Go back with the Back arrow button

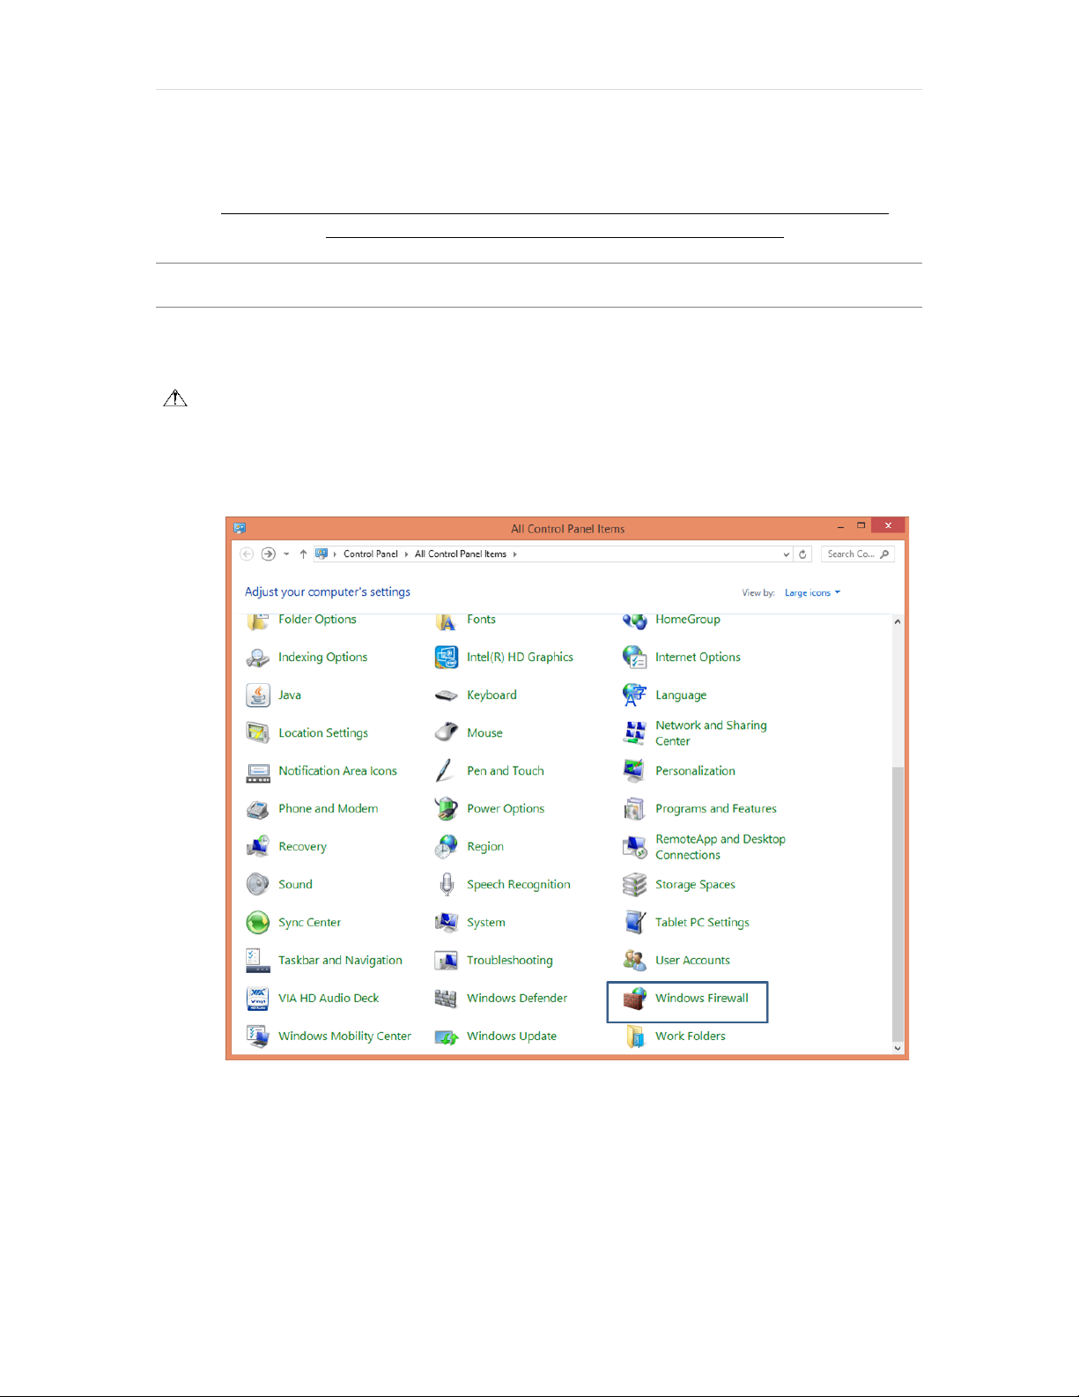(x=247, y=554)
